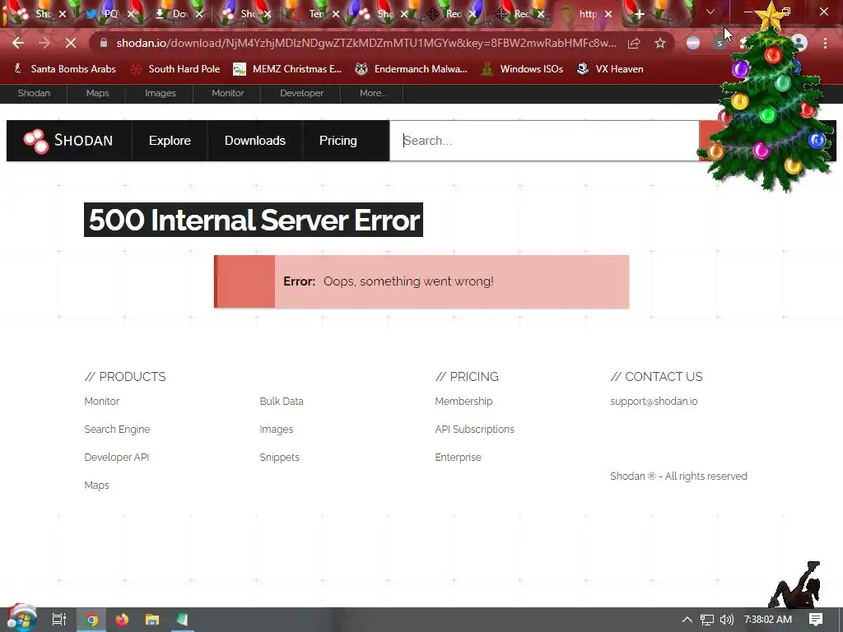This screenshot has width=843, height=632.
Task: Close the download 'Dov' tab
Action: 199,14
